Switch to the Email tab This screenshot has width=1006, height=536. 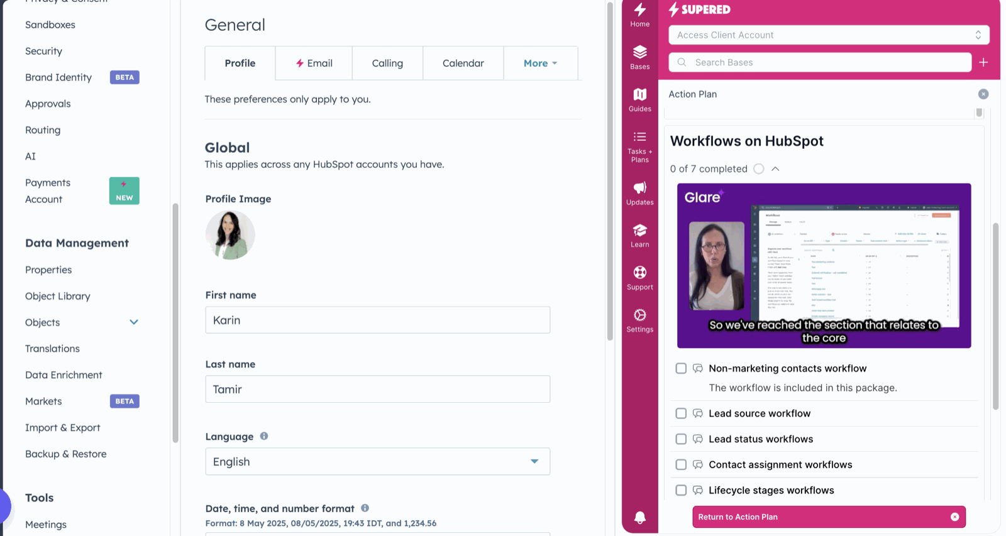pyautogui.click(x=314, y=63)
